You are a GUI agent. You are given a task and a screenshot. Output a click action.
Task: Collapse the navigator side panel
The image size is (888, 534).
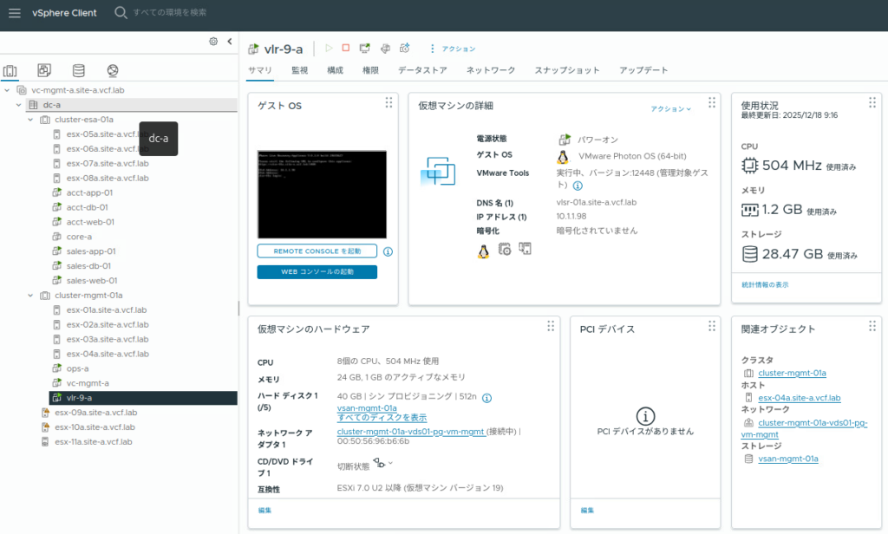coord(230,41)
